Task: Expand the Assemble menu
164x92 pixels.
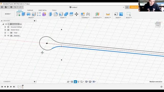Action: 85,18
